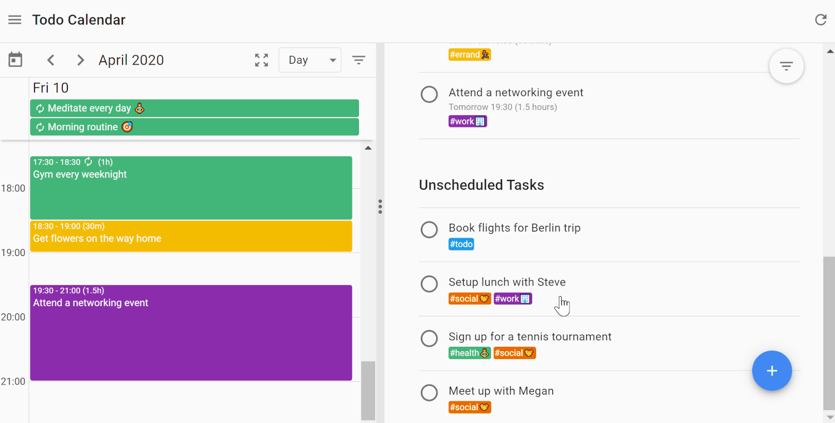Click the 18:00 time label
The height and width of the screenshot is (423, 835).
[x=13, y=188]
